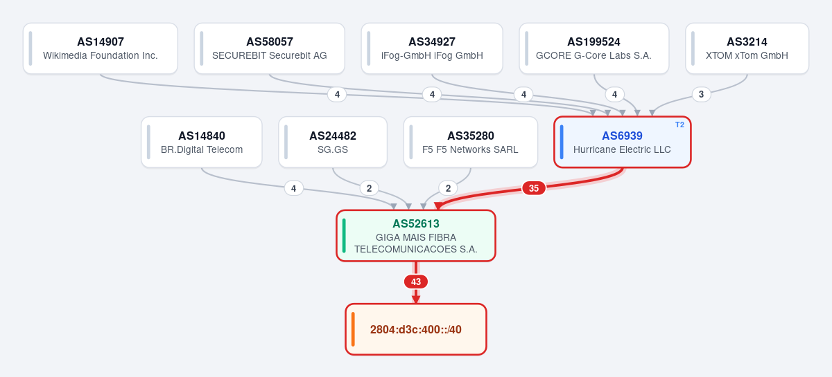The height and width of the screenshot is (377, 832).
Task: Select the AS14840 BR.Digital Telecom node
Action: tap(202, 142)
